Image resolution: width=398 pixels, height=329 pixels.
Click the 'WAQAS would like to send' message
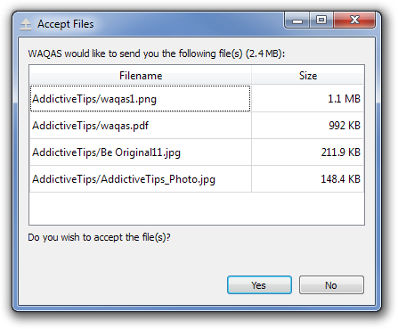point(157,53)
